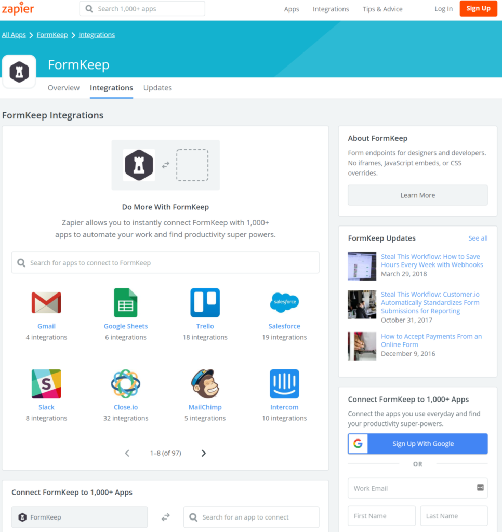502x532 pixels.
Task: Switch to the Overview tab
Action: (x=63, y=88)
